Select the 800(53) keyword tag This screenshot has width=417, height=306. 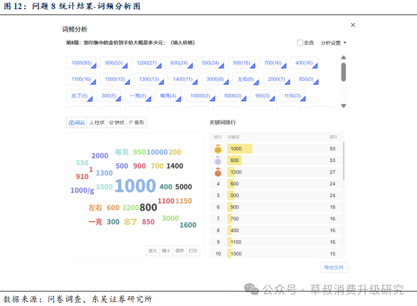pyautogui.click(x=114, y=62)
